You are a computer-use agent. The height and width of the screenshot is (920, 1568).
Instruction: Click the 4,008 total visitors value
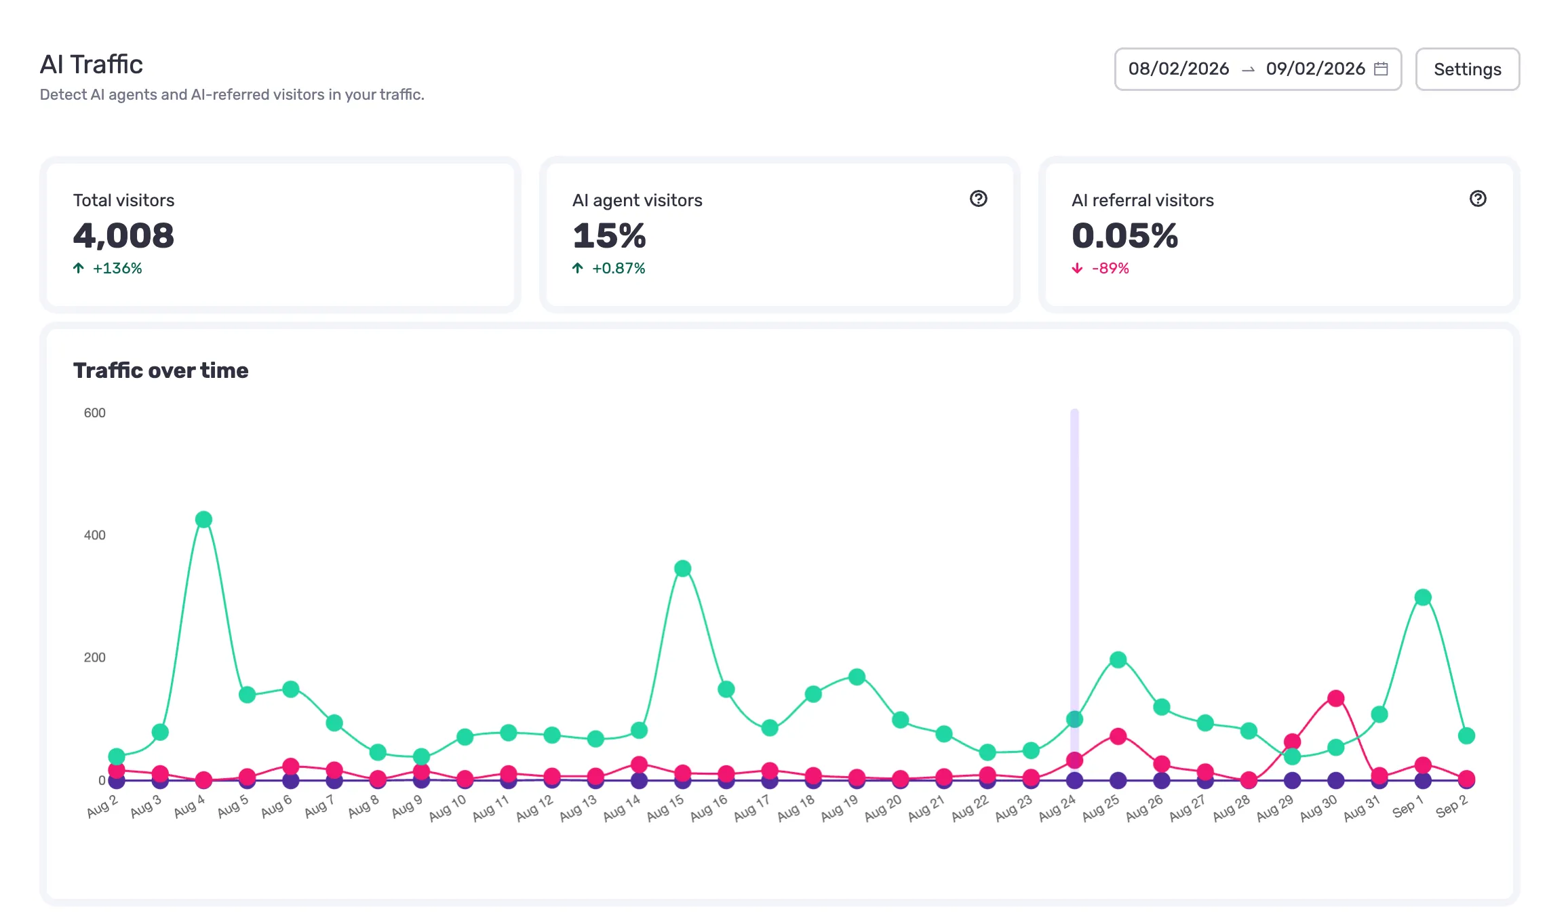(x=123, y=236)
